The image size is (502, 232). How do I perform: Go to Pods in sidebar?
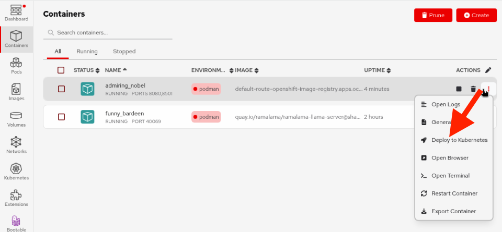click(16, 66)
